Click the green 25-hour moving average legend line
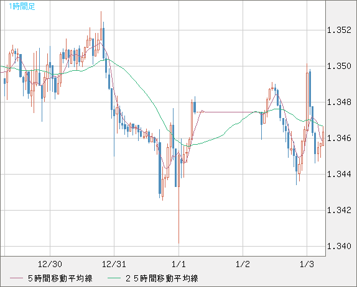The width and height of the screenshot is (357, 287). click(x=114, y=278)
